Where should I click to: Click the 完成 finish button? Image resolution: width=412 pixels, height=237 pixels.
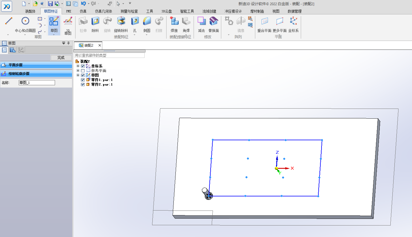[61, 58]
